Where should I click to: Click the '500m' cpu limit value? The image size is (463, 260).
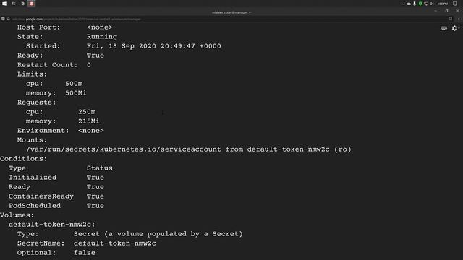pos(74,84)
